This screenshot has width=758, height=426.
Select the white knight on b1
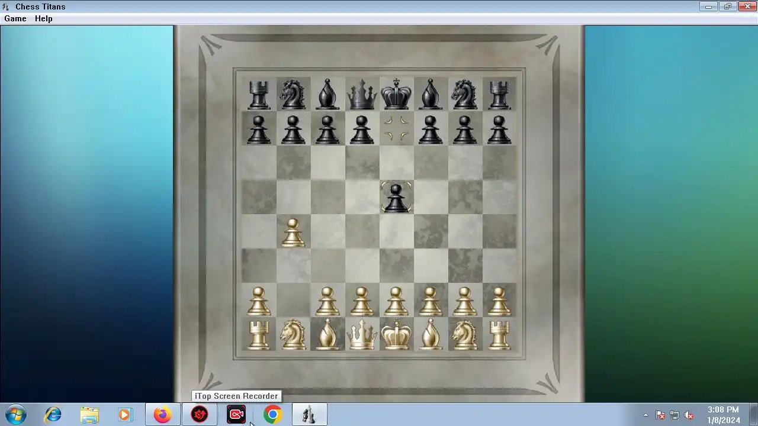[x=293, y=335]
